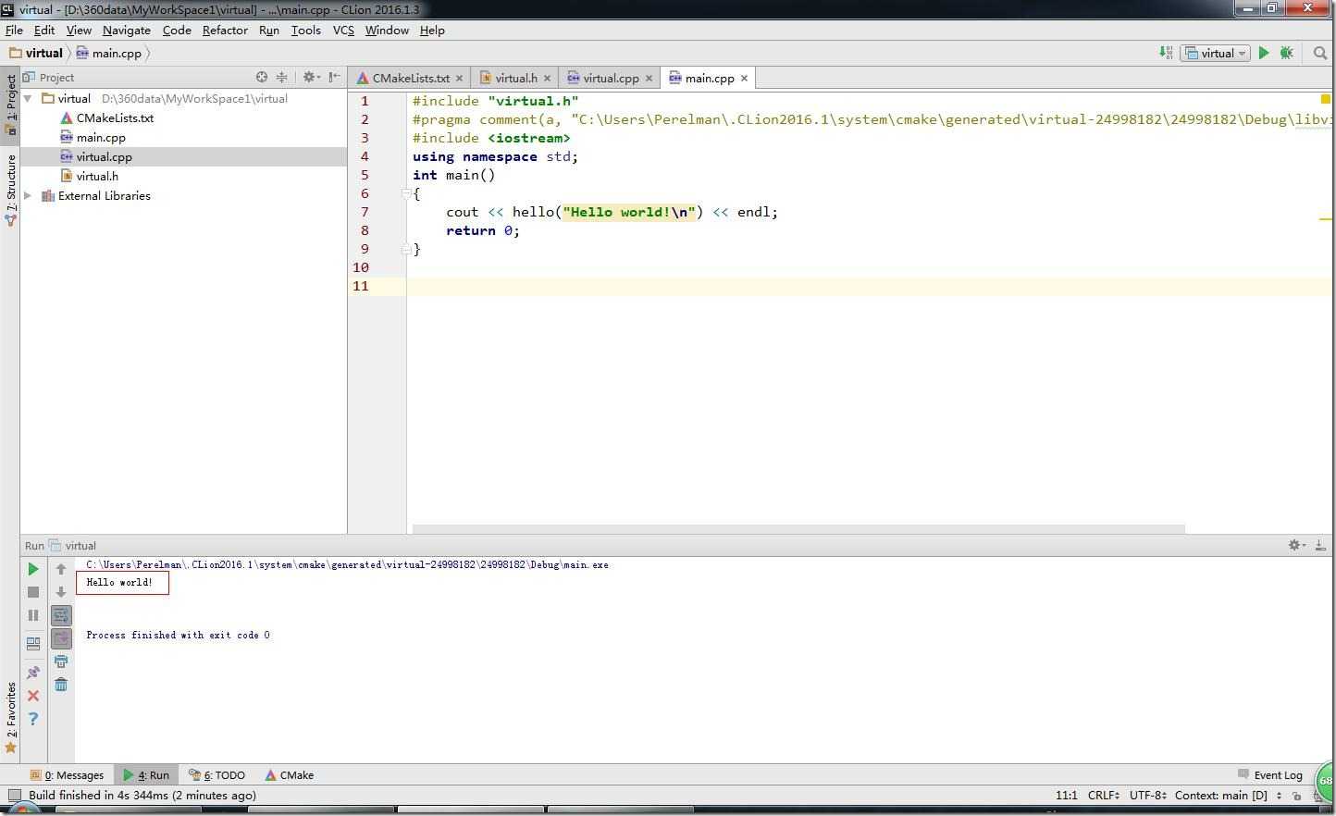Hide the Project panel with the hide icon
Screen dimensions: 1336x816
click(335, 78)
